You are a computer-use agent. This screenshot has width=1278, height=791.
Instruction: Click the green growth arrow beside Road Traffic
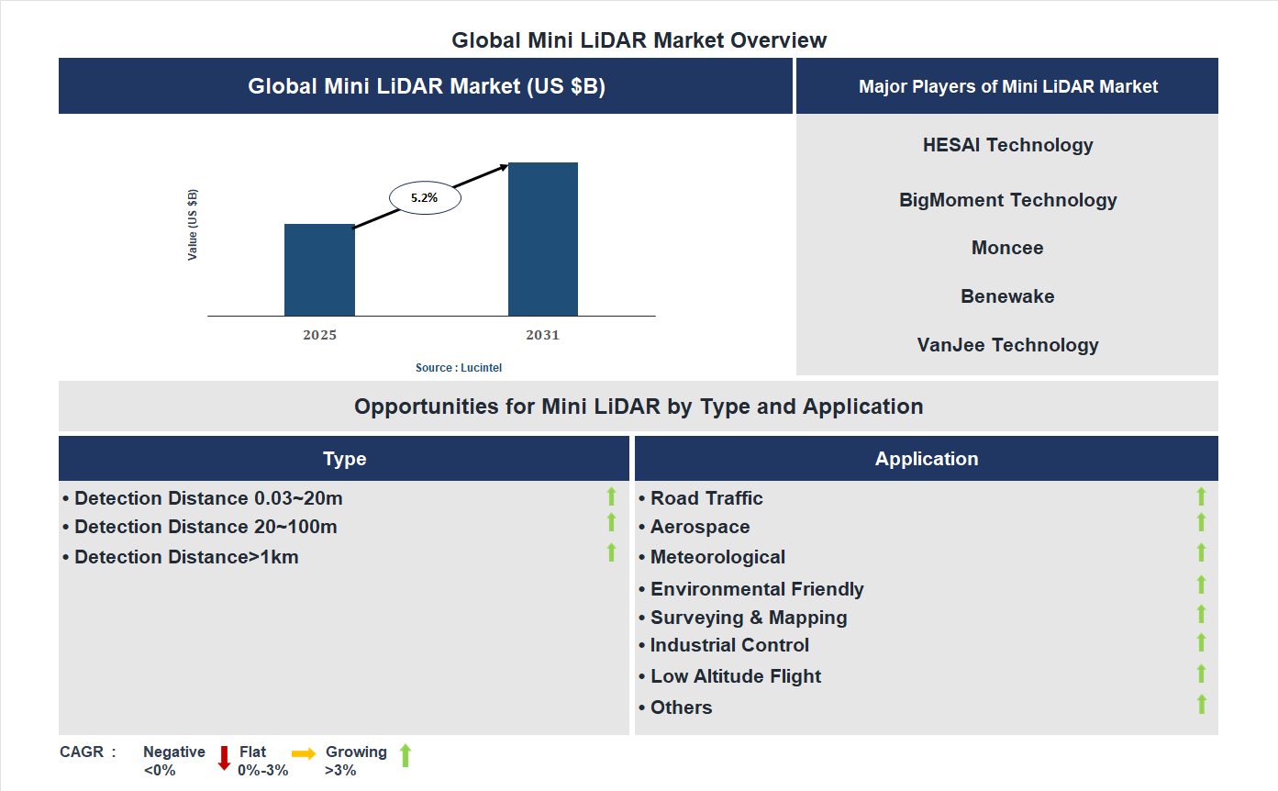point(1201,496)
